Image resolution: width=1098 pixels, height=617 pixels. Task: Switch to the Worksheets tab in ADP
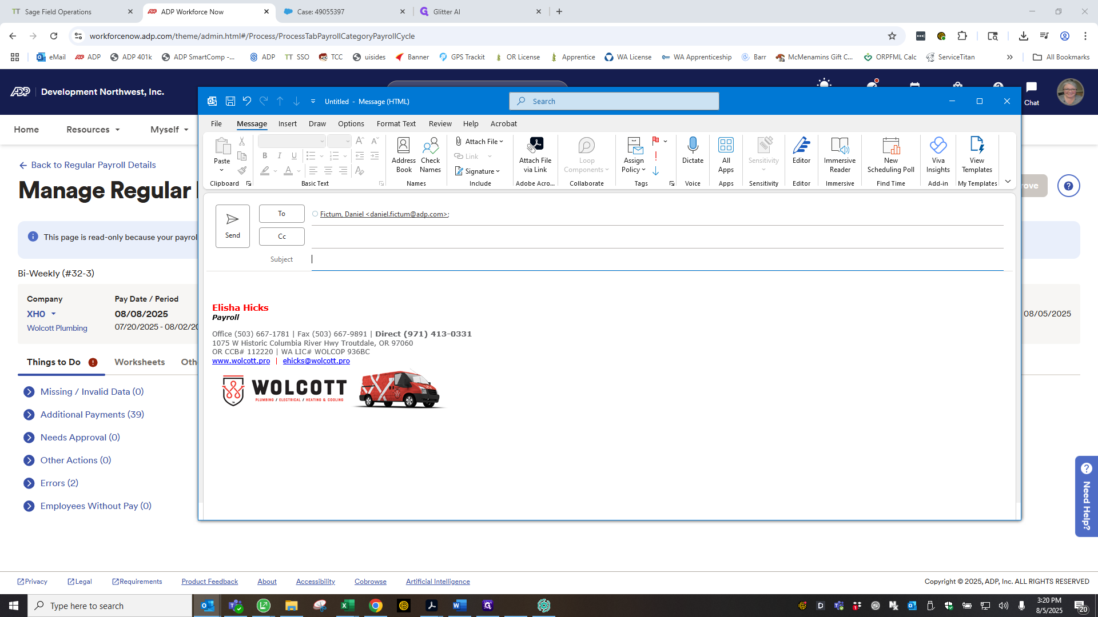tap(140, 362)
